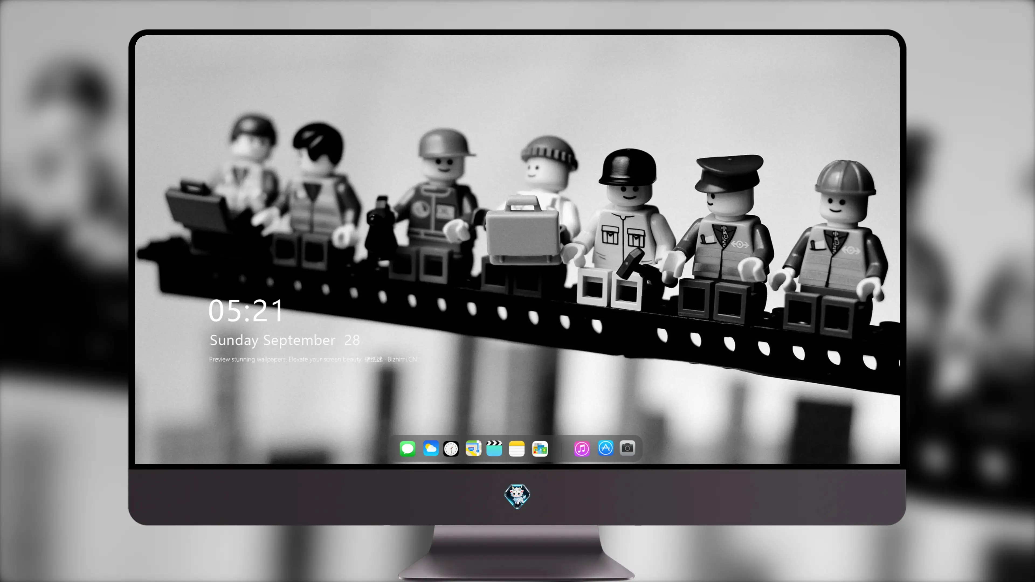This screenshot has height=582, width=1035.
Task: Open the App Store from the dock
Action: [x=605, y=448]
